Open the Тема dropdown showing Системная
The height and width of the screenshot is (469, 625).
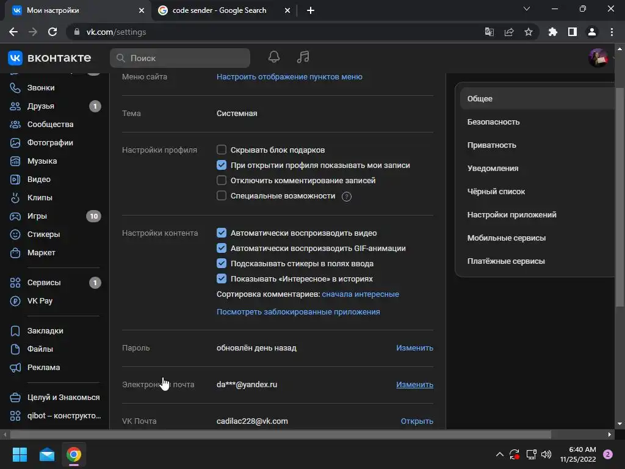(237, 113)
